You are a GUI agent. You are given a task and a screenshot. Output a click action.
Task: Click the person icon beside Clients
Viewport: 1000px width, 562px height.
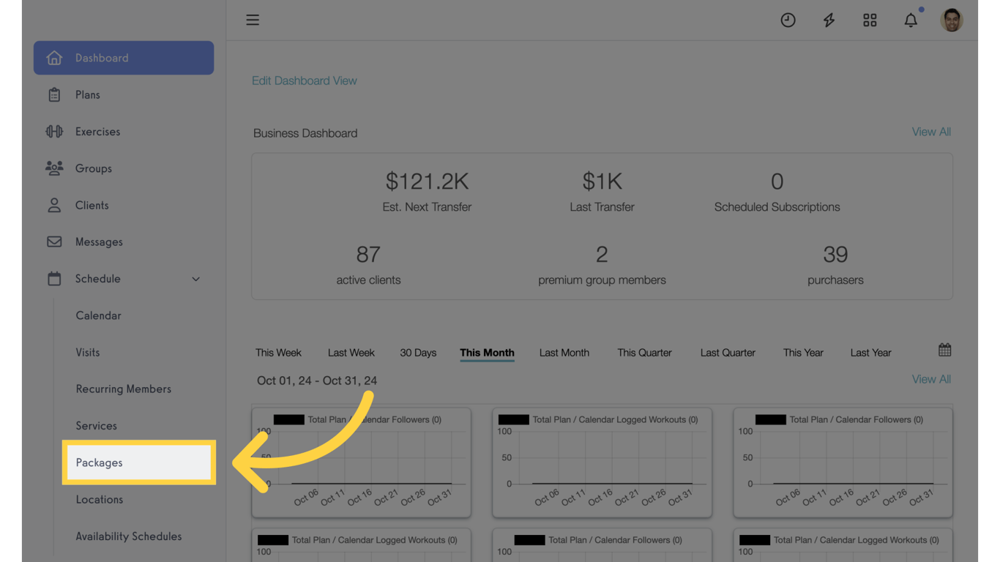click(54, 205)
